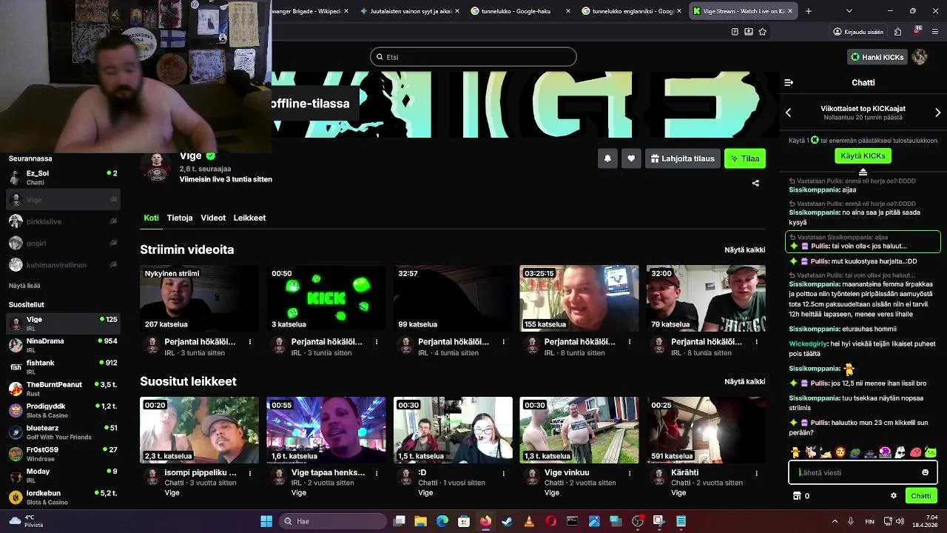
Task: Expand followed channels with Näytä lisää
Action: (x=24, y=286)
